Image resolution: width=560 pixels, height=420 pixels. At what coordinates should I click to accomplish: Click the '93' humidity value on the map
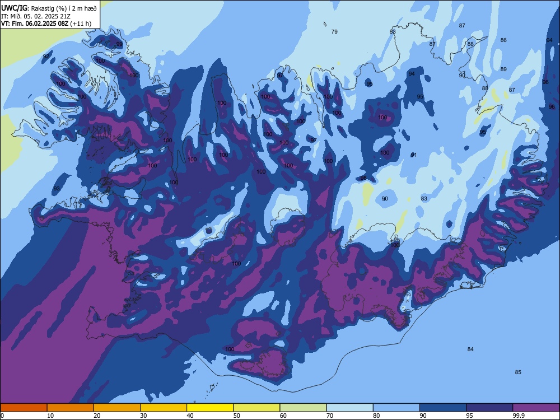[57, 188]
